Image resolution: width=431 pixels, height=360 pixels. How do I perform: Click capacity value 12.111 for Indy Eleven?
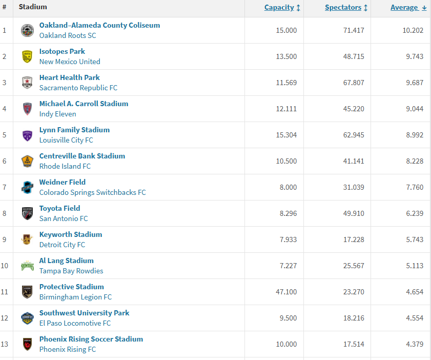(x=286, y=109)
